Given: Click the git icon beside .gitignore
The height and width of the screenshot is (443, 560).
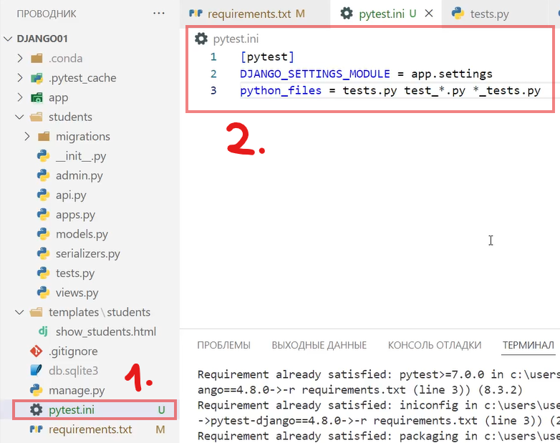Looking at the screenshot, I should tap(36, 351).
